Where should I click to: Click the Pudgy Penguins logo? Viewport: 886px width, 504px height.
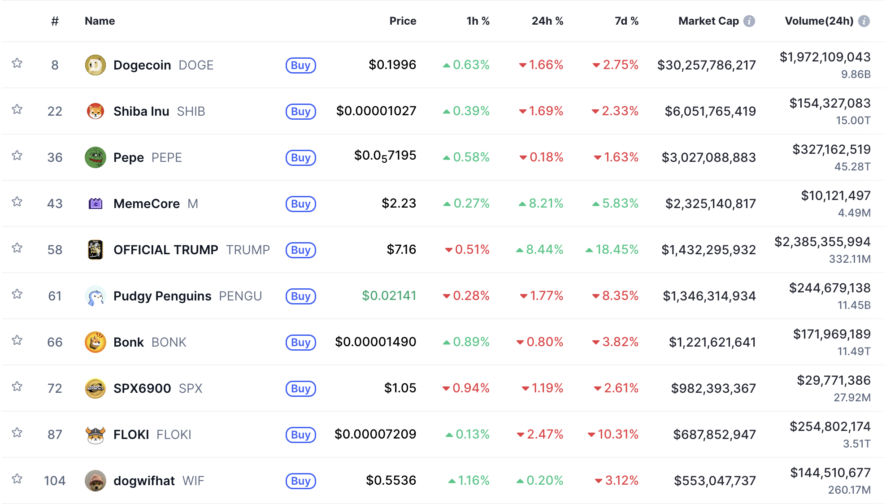95,296
